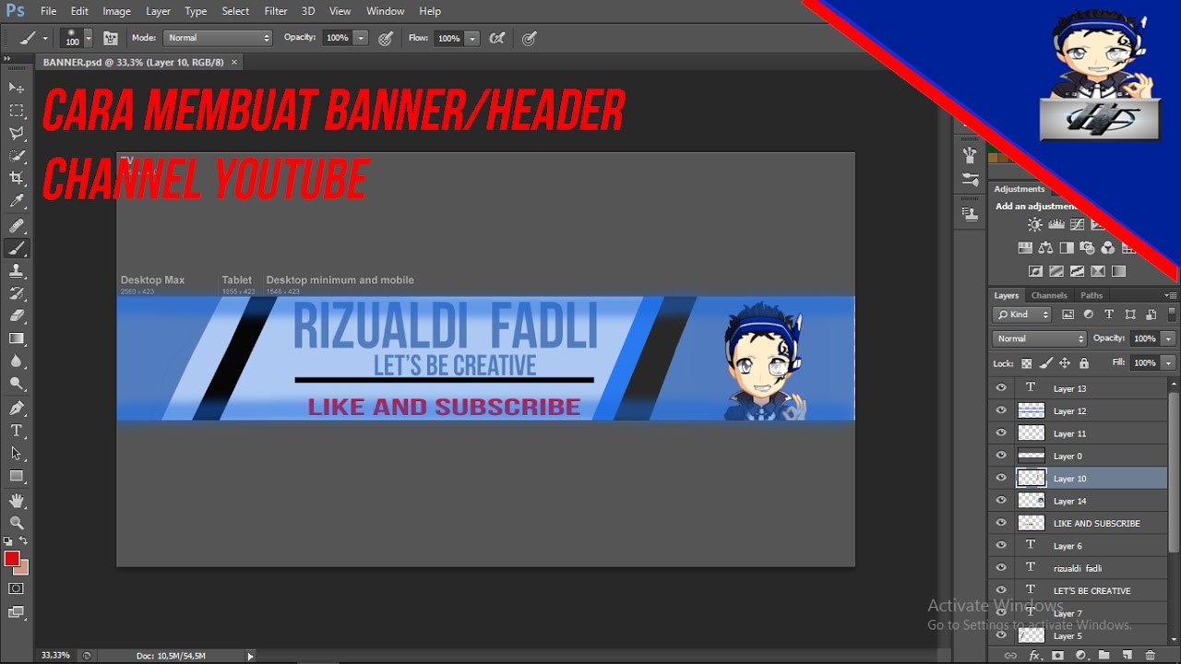The height and width of the screenshot is (664, 1181).
Task: Open the brush panel toggle button
Action: pyautogui.click(x=111, y=38)
